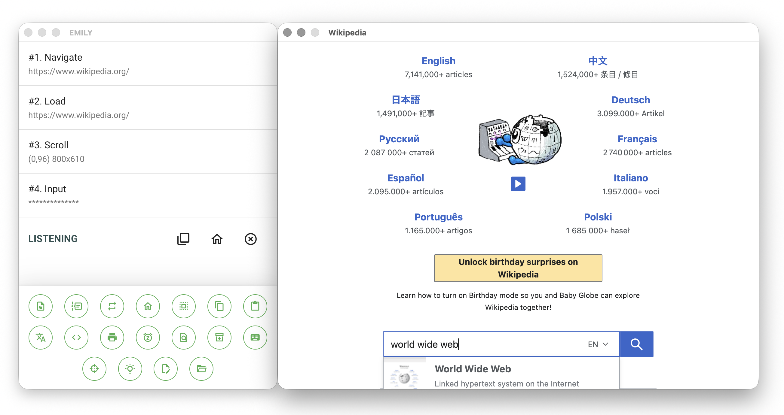
Task: Click the green translate icon button
Action: (41, 338)
